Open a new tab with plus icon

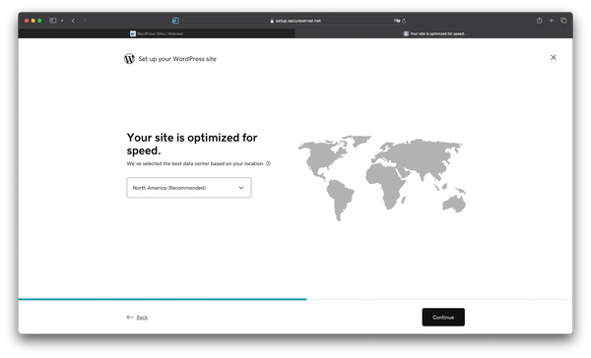[x=551, y=21]
